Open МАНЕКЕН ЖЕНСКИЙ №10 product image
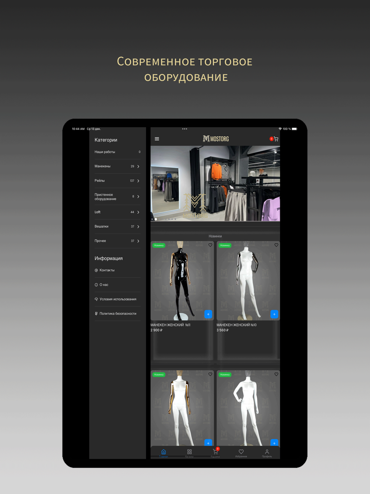 click(x=248, y=281)
